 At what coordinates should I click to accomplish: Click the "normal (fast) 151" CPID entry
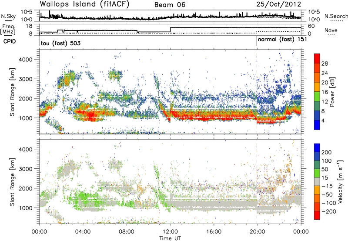282,39
